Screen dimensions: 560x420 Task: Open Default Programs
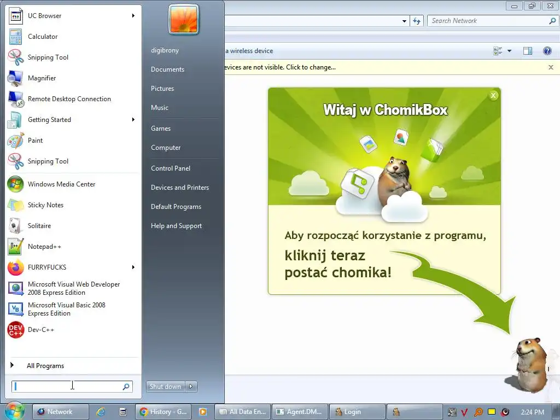[x=176, y=207]
